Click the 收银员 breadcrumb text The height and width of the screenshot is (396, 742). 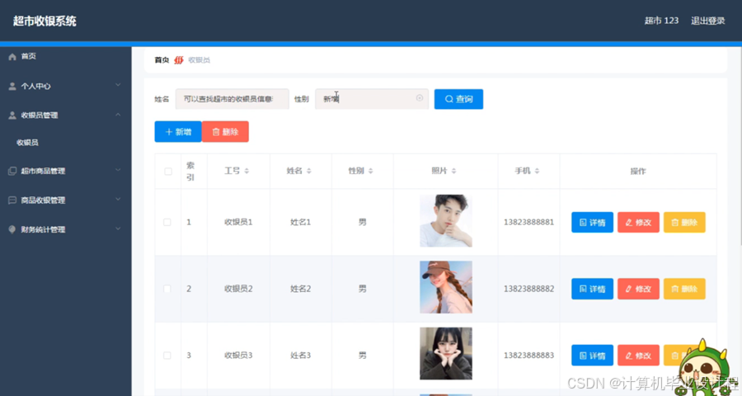click(200, 60)
